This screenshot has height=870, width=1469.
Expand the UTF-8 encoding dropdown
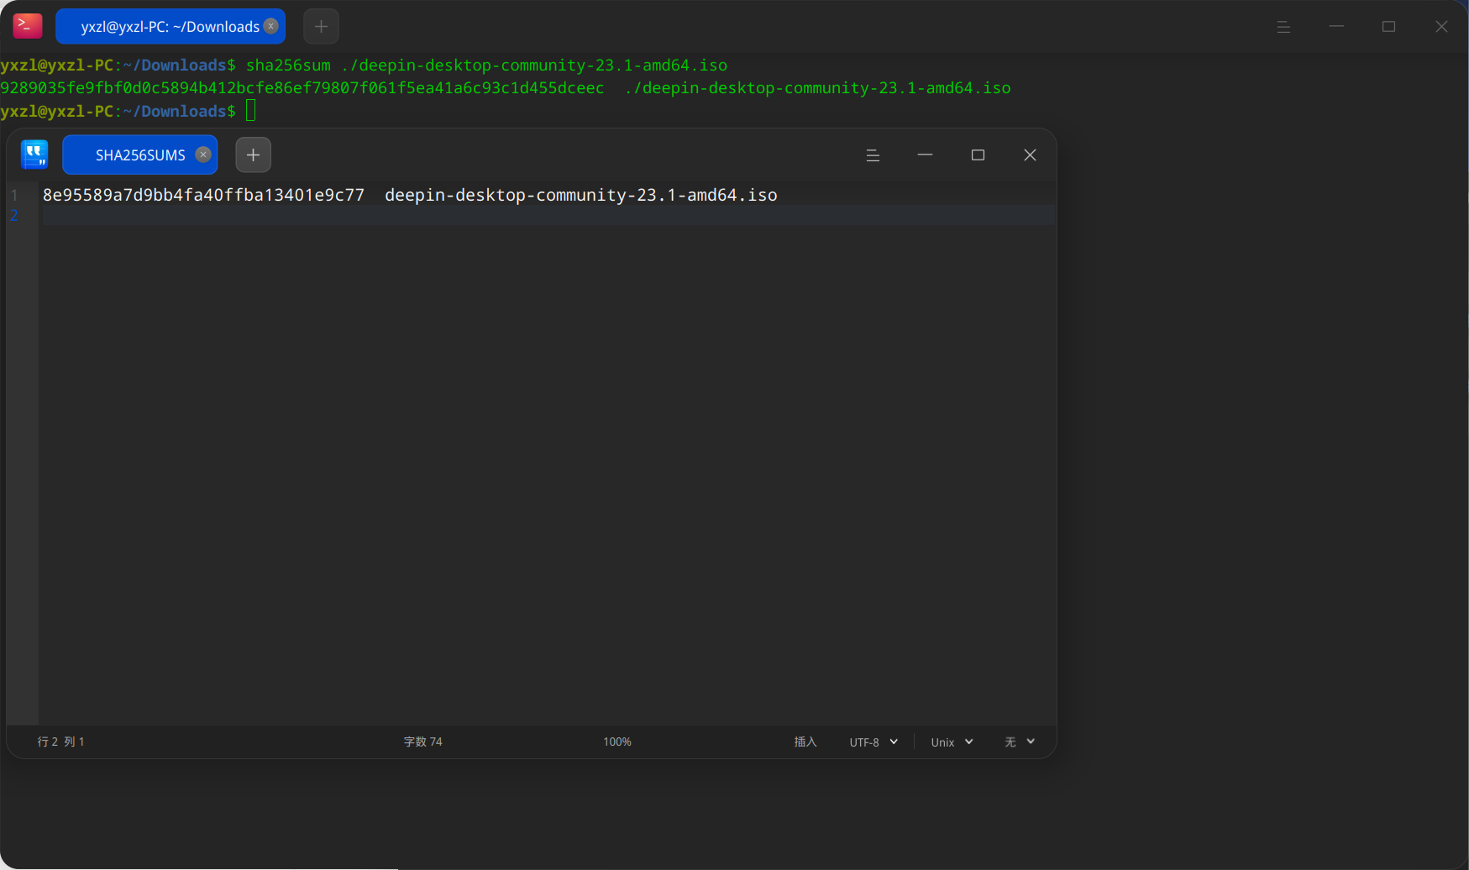click(x=874, y=742)
